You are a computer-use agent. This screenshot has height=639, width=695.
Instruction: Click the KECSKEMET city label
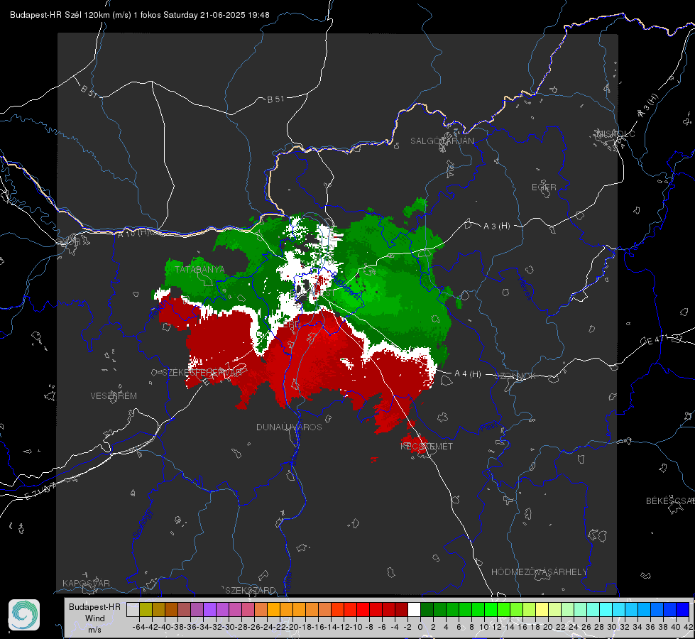pos(427,446)
